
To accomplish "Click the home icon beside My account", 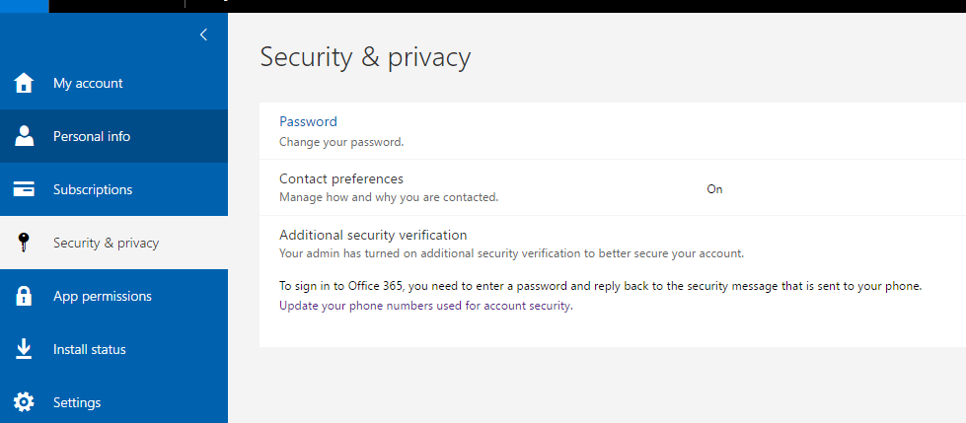I will coord(25,83).
